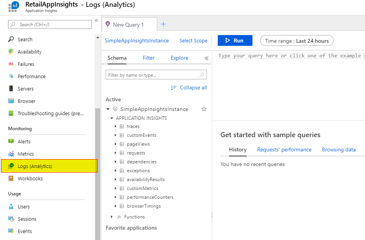This screenshot has height=240, width=365.
Task: Click the schema filter search field
Action: (x=156, y=74)
